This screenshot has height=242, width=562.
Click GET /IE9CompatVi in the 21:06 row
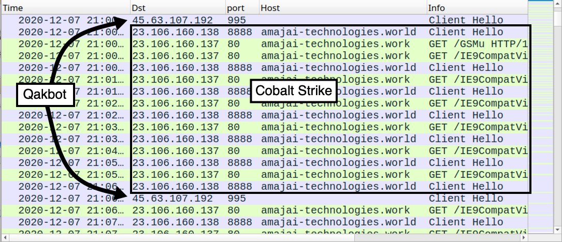pyautogui.click(x=478, y=210)
